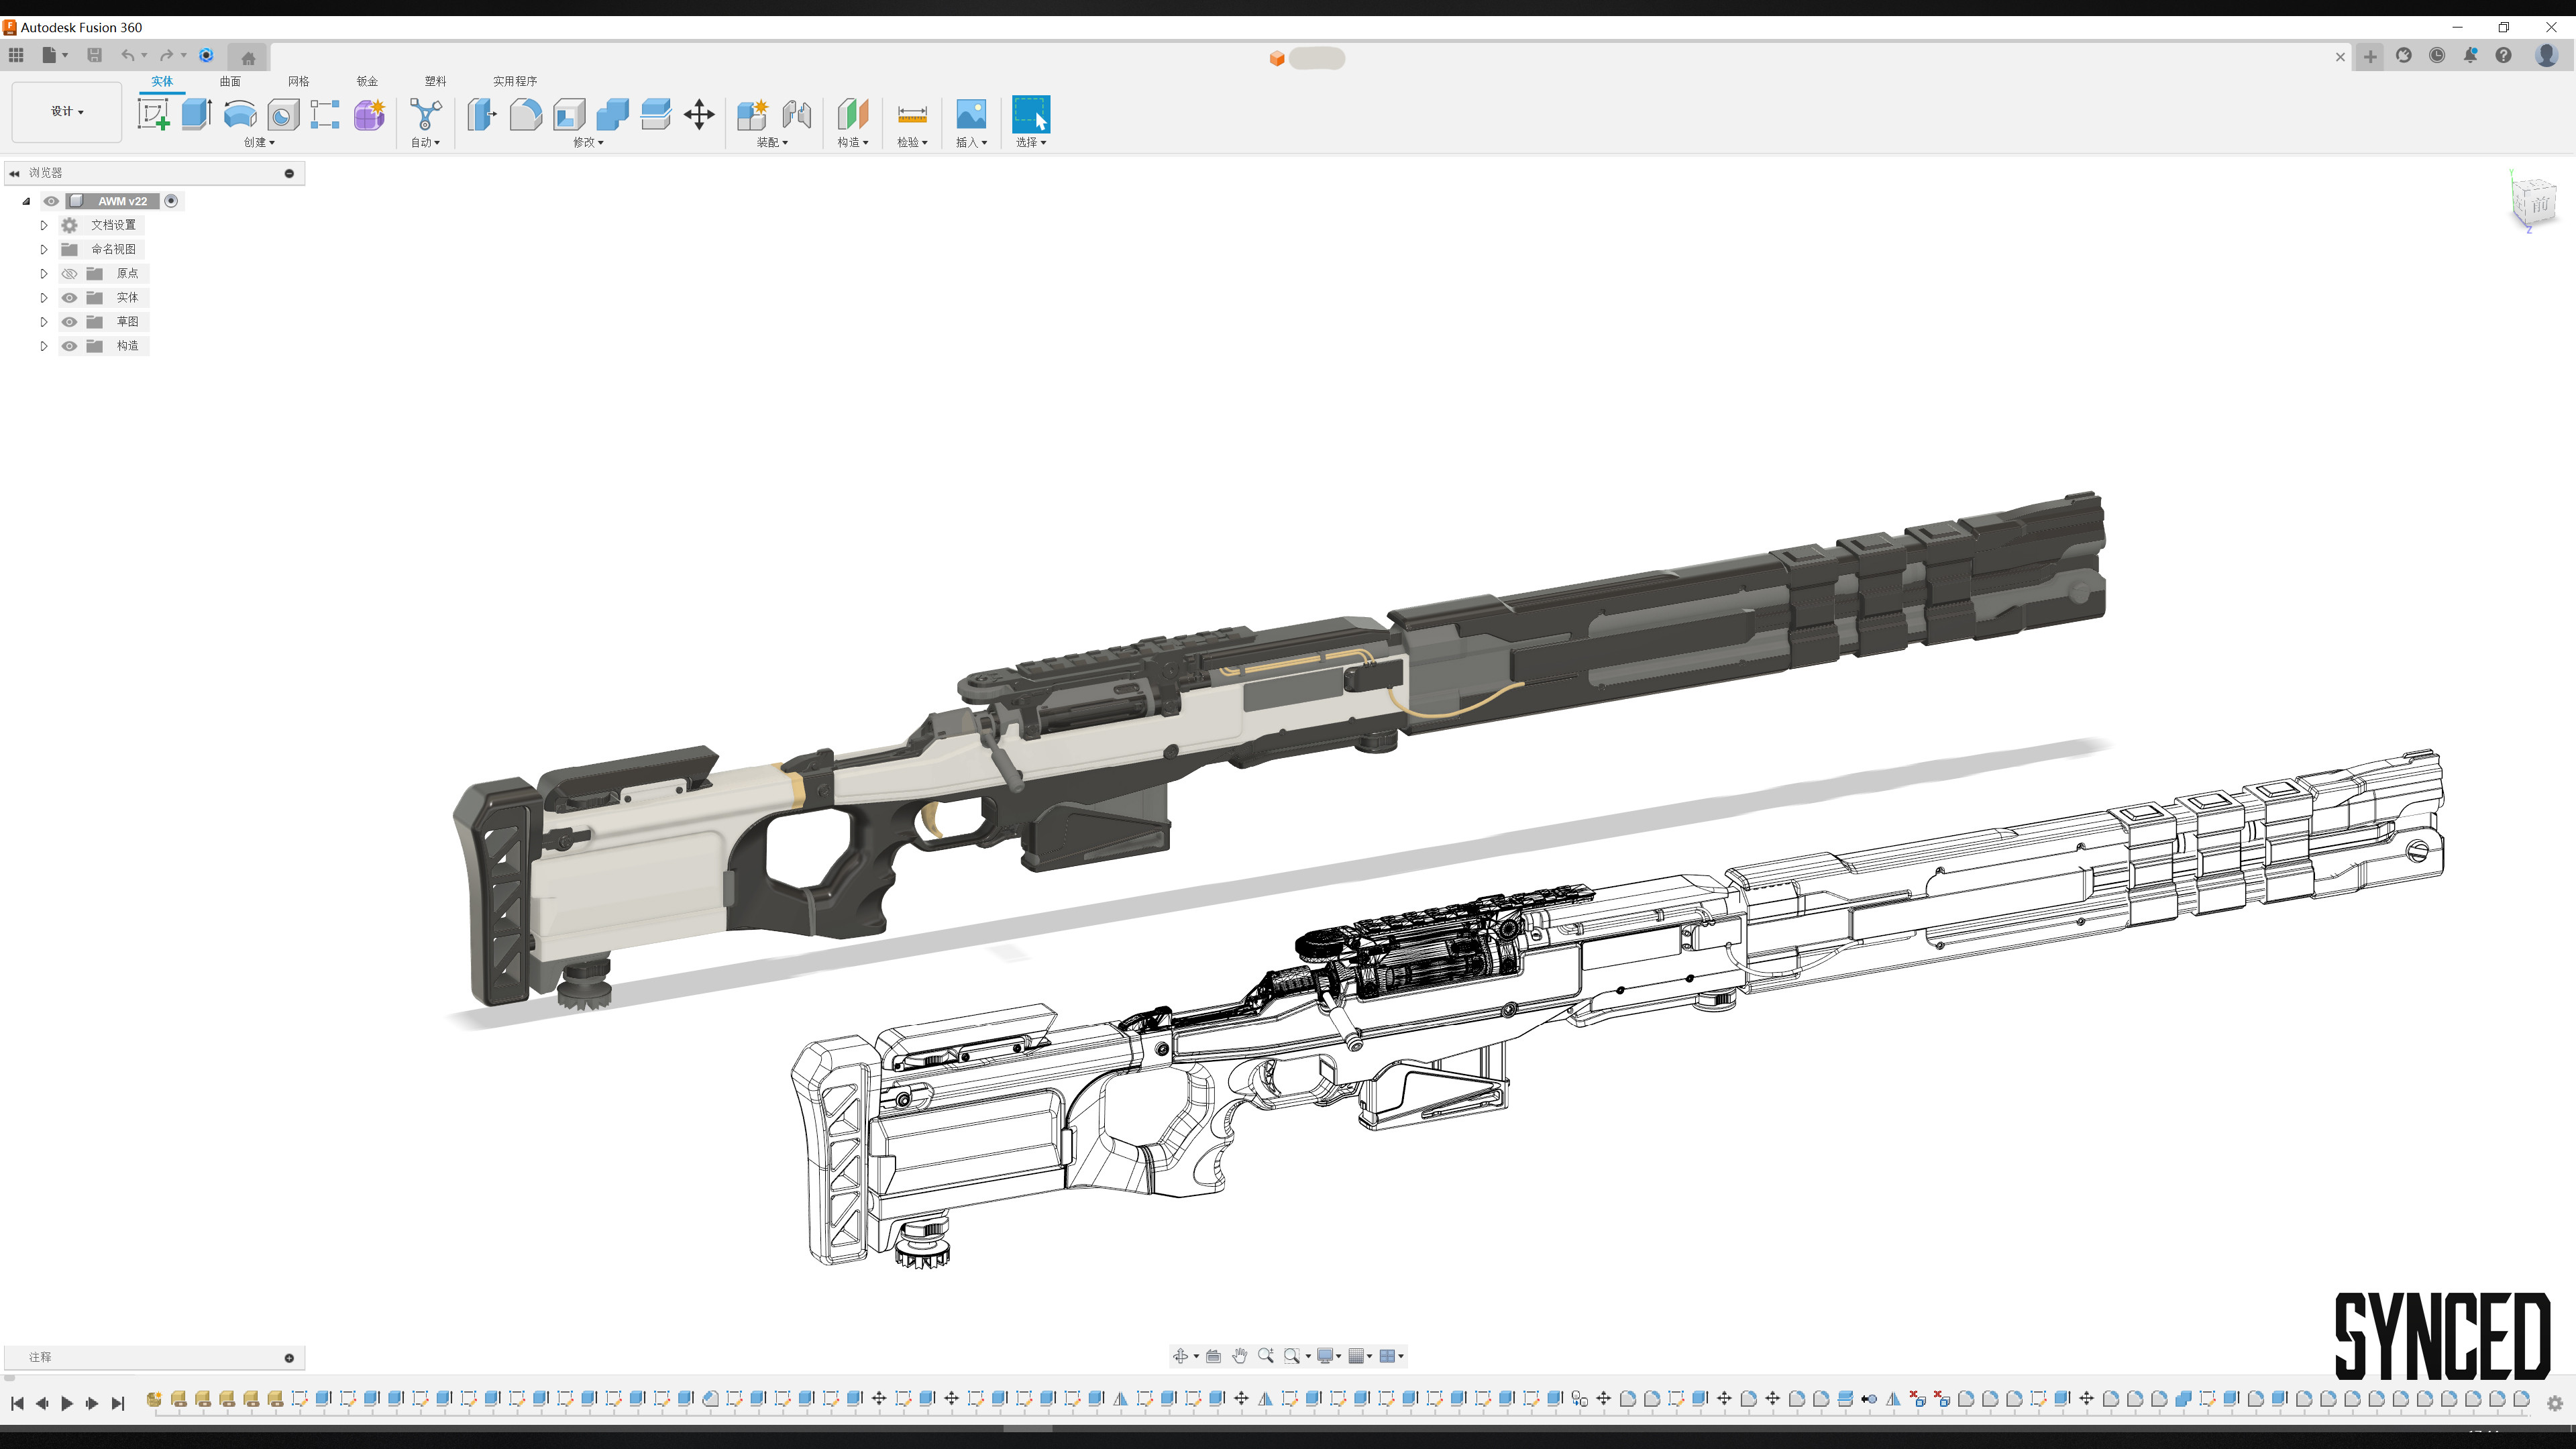Click the Measure ruler icon

(912, 114)
